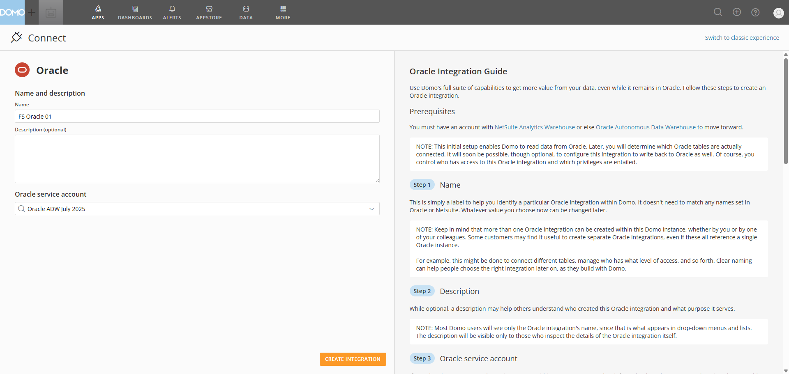Open the Data database icon

point(246,9)
